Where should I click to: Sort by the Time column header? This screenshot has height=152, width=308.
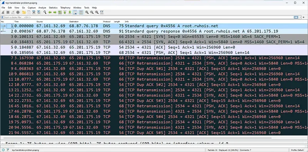tap(25, 22)
